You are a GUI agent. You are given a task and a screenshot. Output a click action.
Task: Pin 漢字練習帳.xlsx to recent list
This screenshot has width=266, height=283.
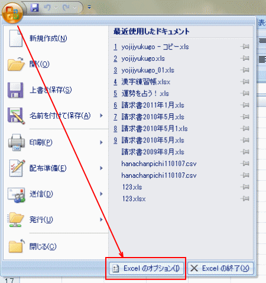[x=245, y=82]
